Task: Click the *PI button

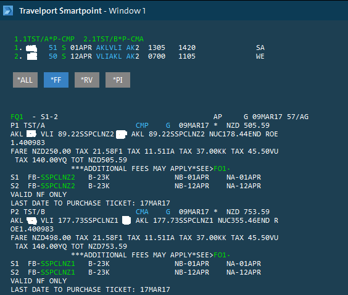Action: (118, 80)
